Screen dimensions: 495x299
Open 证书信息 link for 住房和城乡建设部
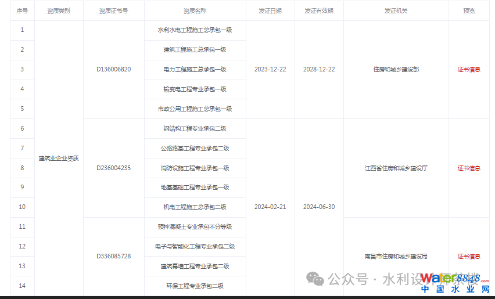(x=468, y=70)
